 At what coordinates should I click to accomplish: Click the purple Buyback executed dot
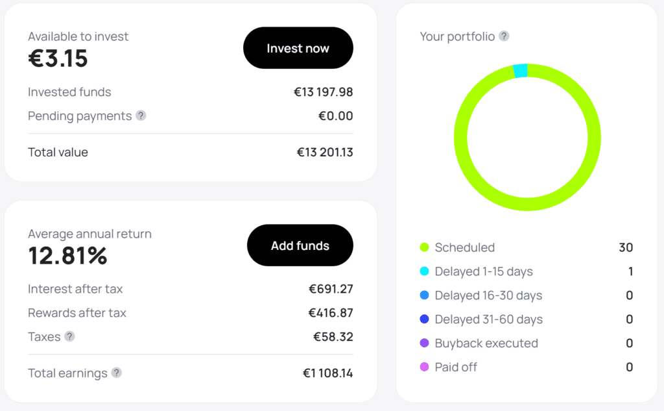[x=424, y=343]
